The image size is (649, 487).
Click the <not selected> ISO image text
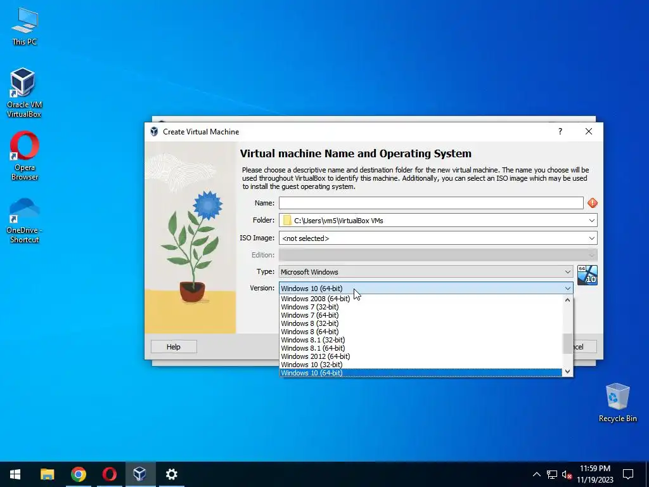point(305,238)
